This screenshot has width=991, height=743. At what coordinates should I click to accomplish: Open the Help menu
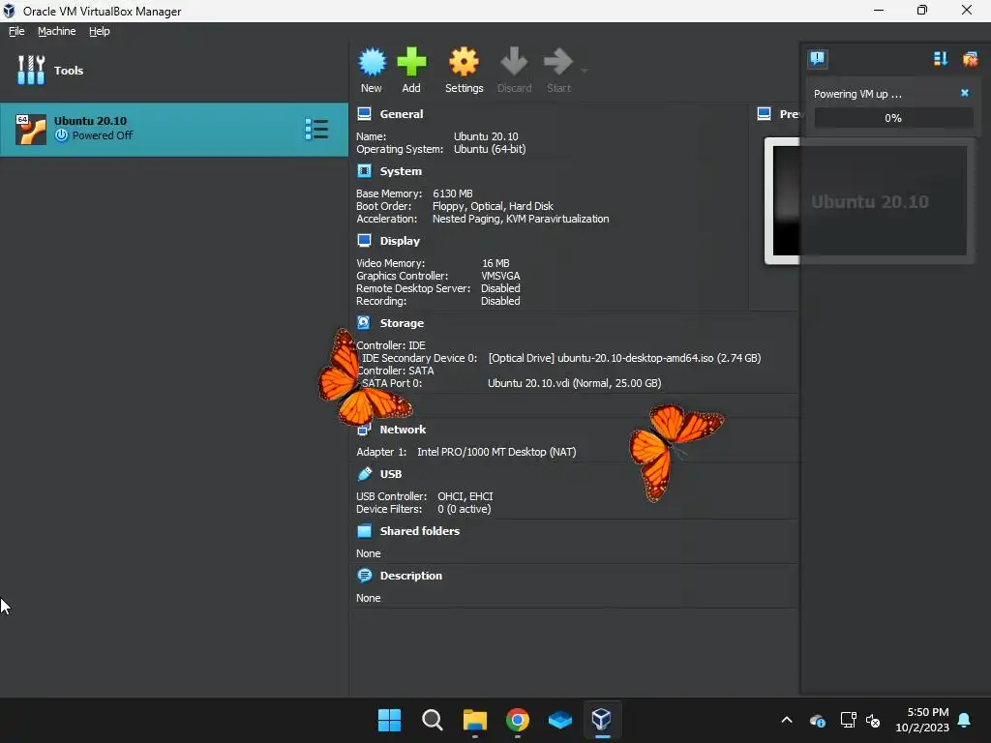tap(100, 31)
